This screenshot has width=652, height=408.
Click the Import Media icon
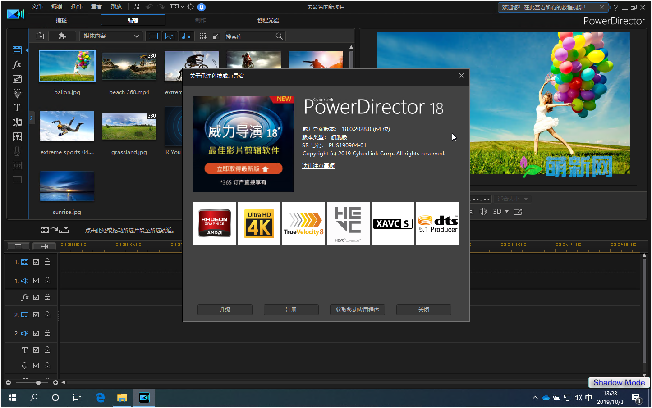pos(40,36)
